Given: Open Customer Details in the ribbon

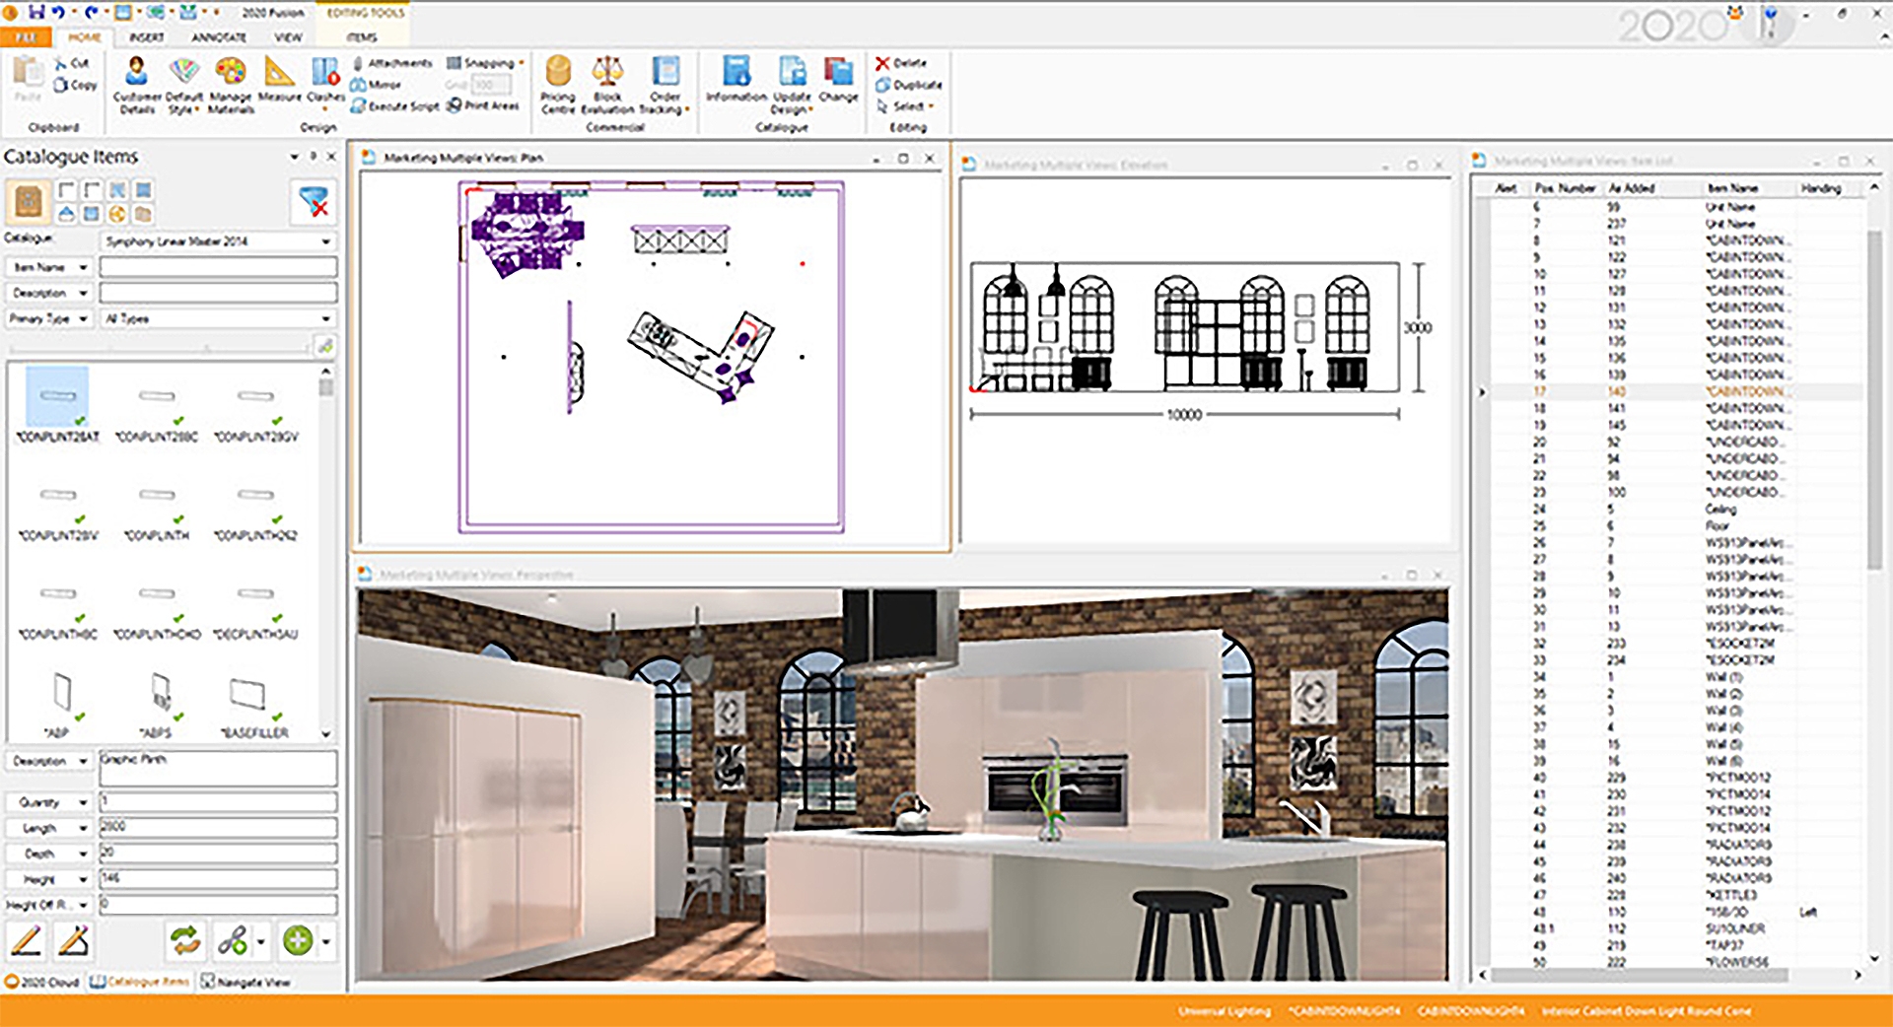Looking at the screenshot, I should (x=137, y=84).
